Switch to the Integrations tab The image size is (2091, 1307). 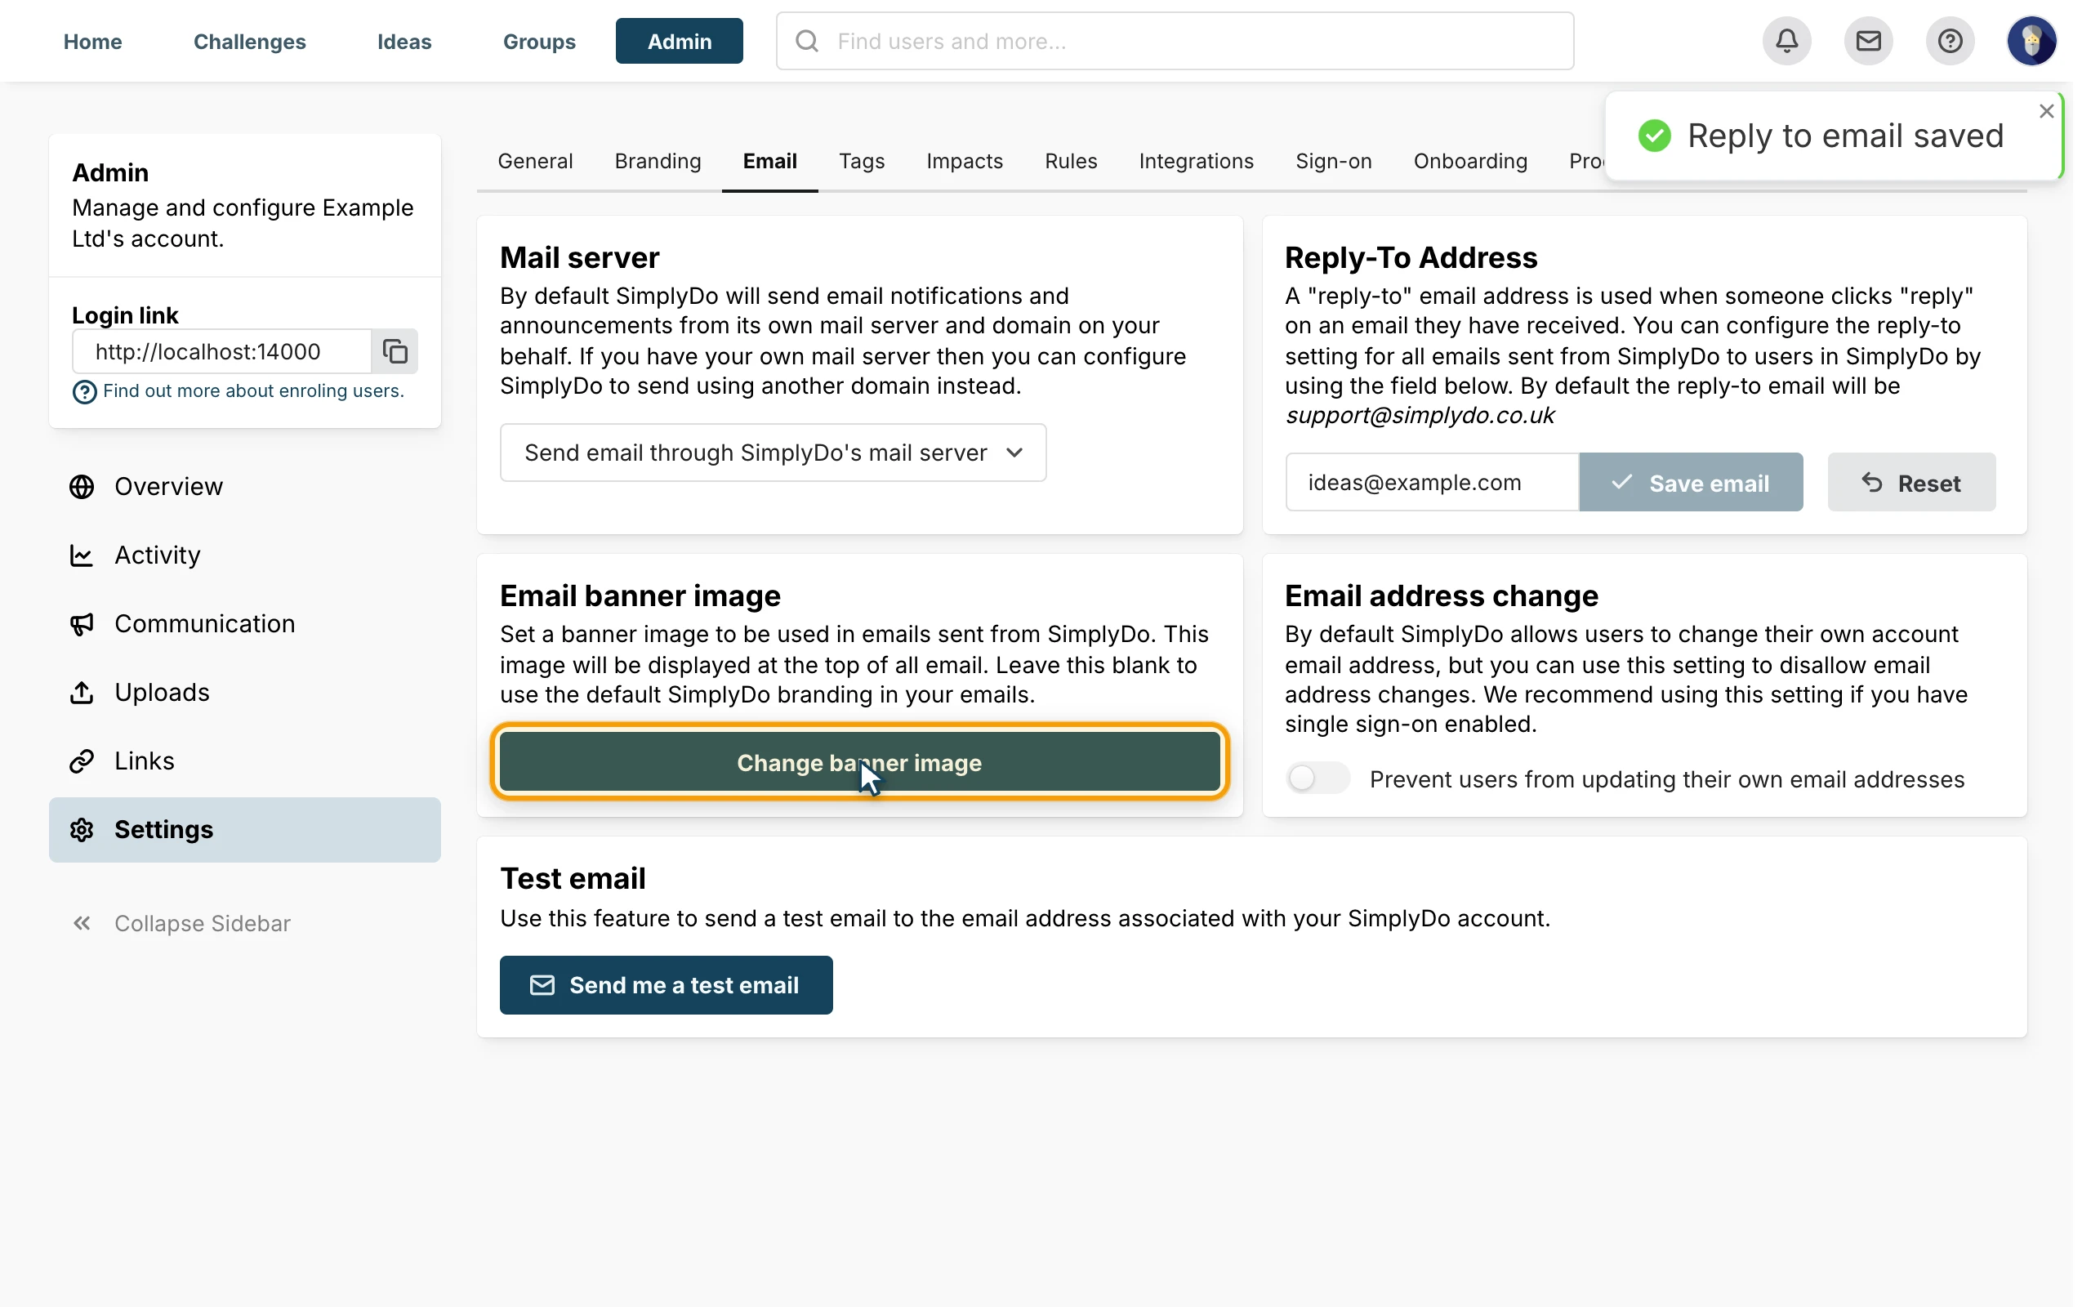point(1196,161)
